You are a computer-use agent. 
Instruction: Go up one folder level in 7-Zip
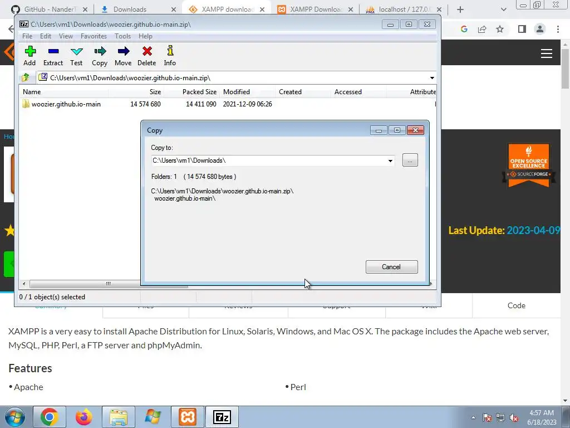26,77
